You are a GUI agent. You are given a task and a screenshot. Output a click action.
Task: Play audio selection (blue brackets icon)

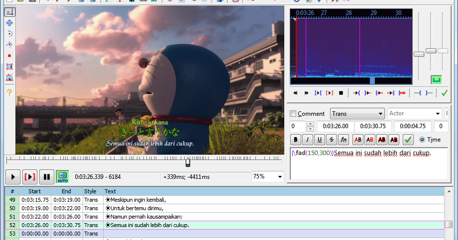coord(318,93)
